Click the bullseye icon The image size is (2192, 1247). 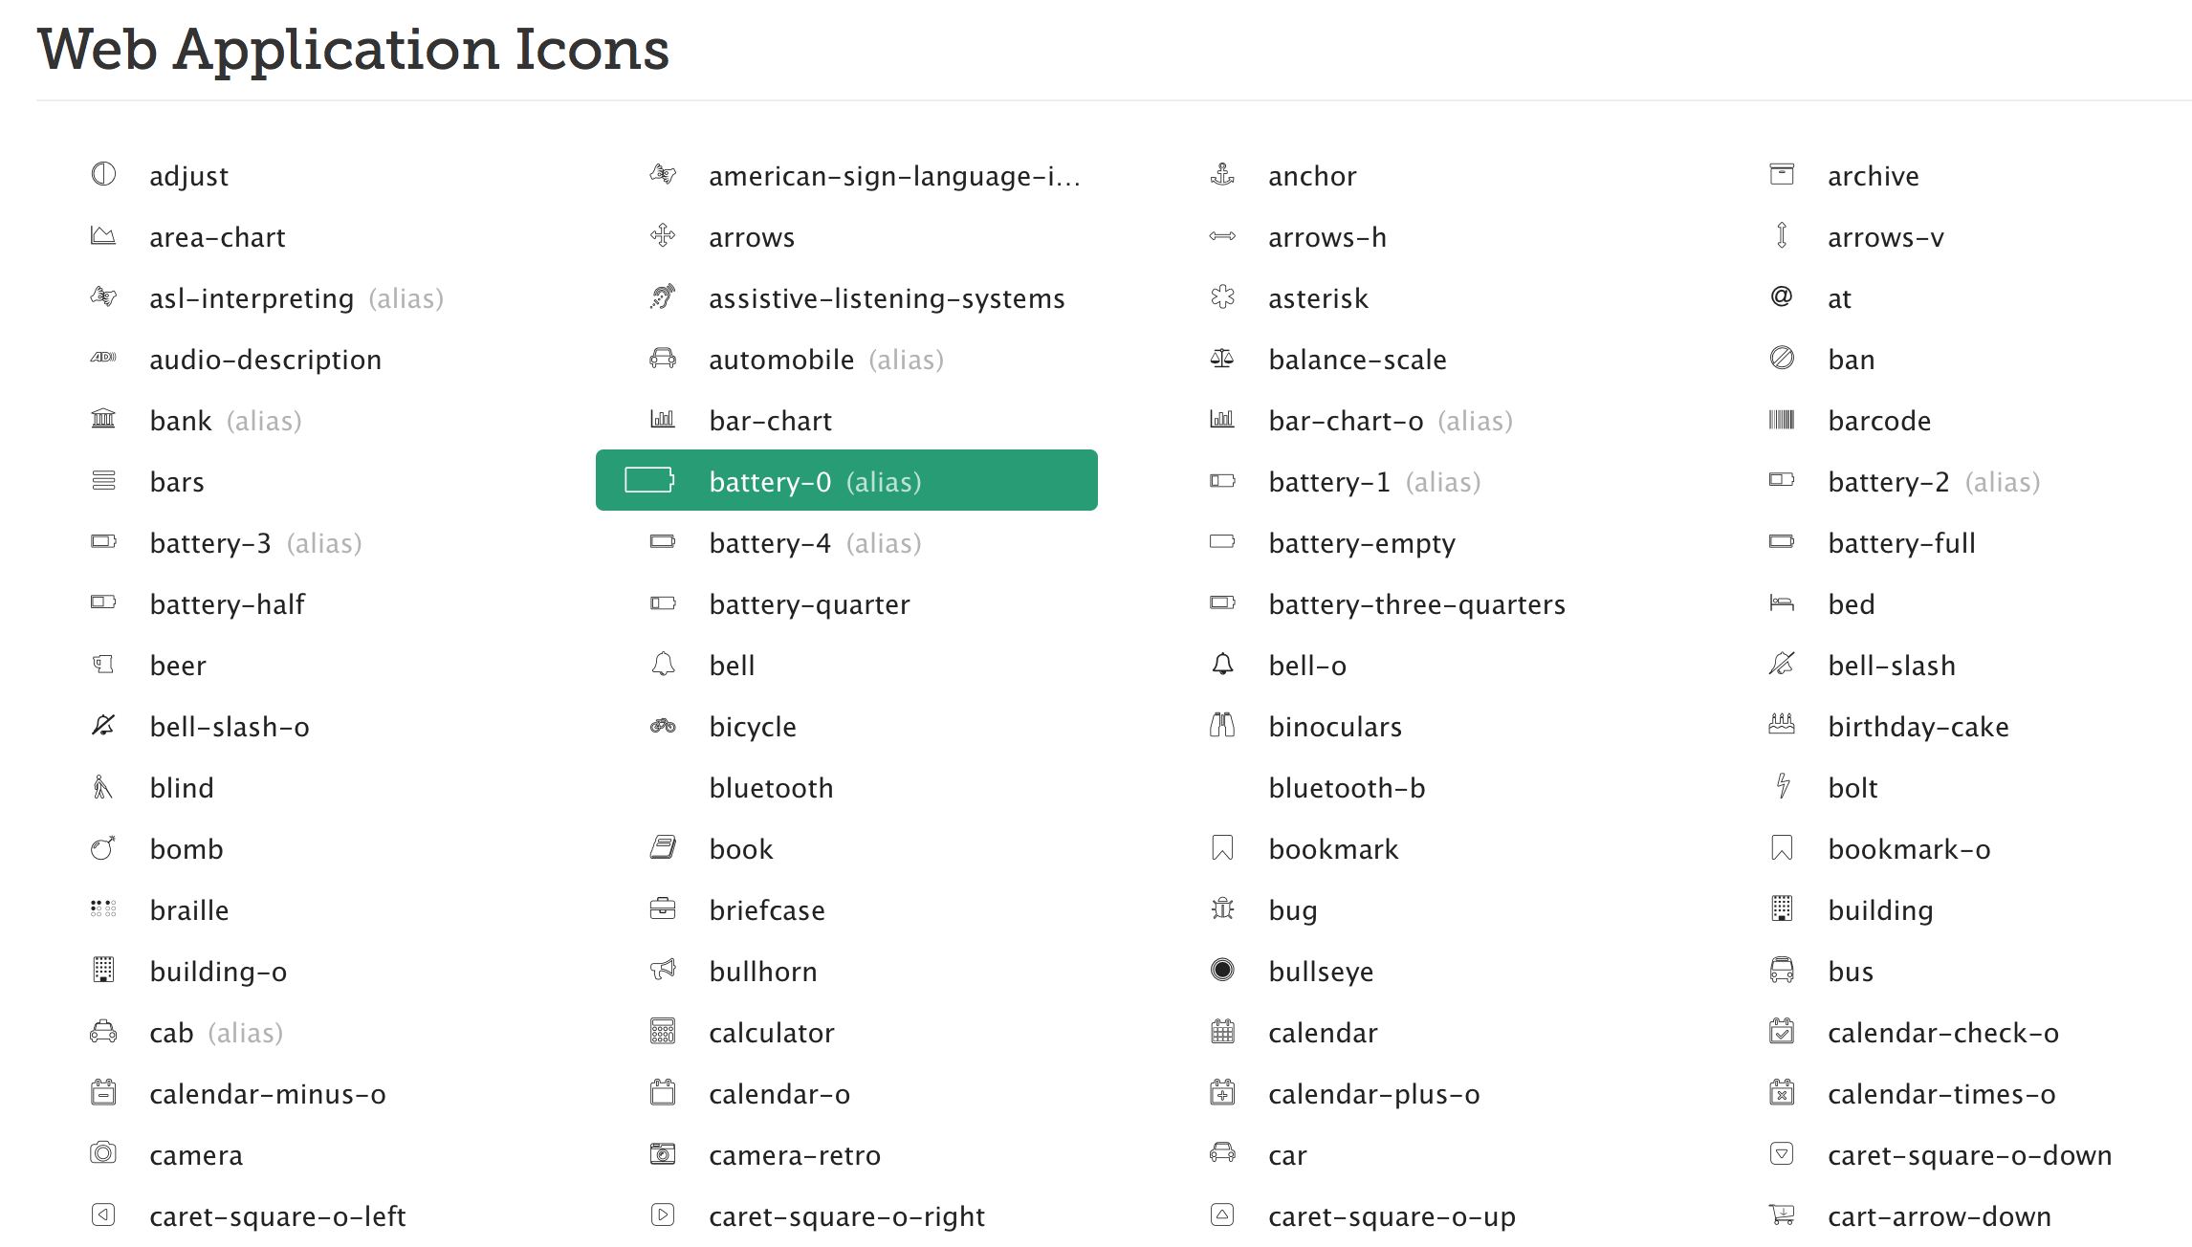click(x=1221, y=970)
